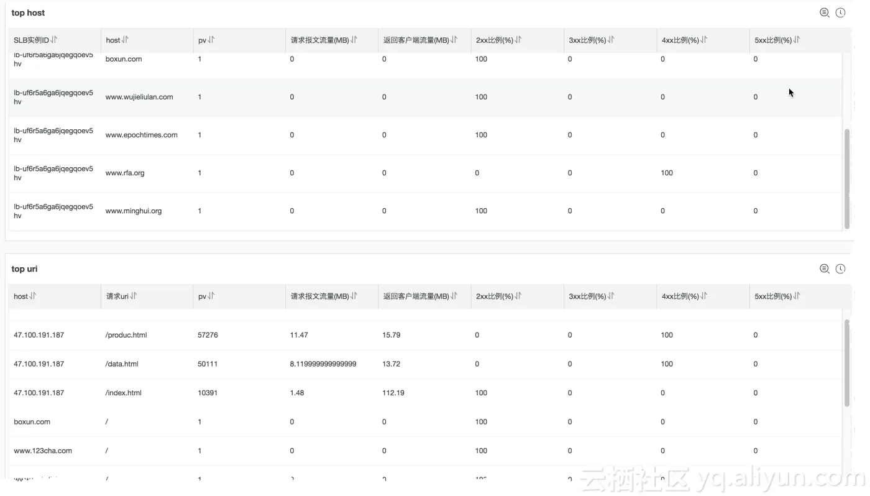Sort top host by 5xx比例(%)

tap(797, 40)
